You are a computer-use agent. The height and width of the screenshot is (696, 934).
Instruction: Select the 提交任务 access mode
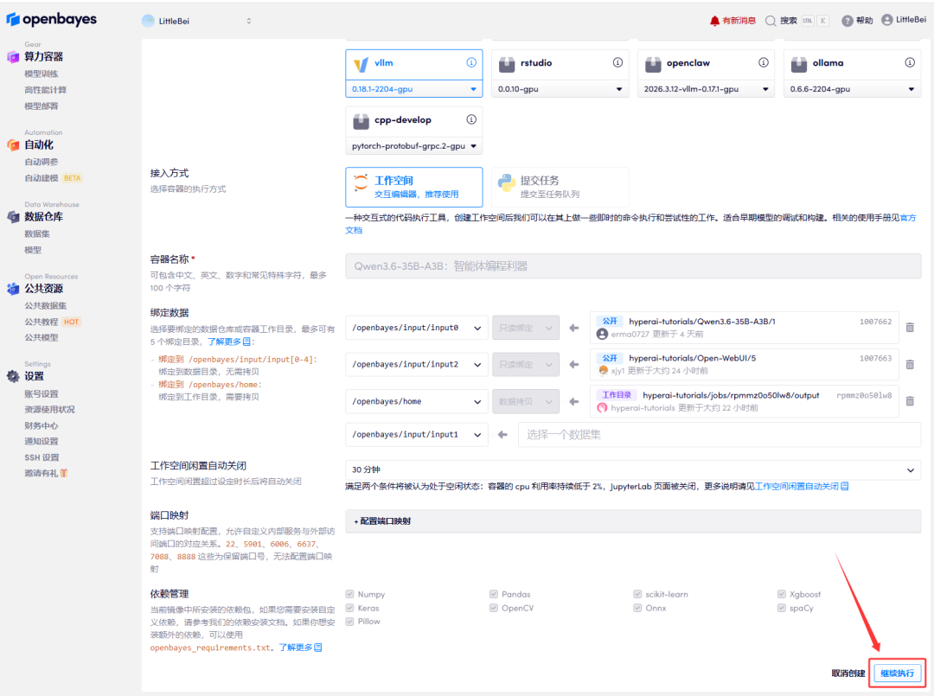pyautogui.click(x=560, y=187)
